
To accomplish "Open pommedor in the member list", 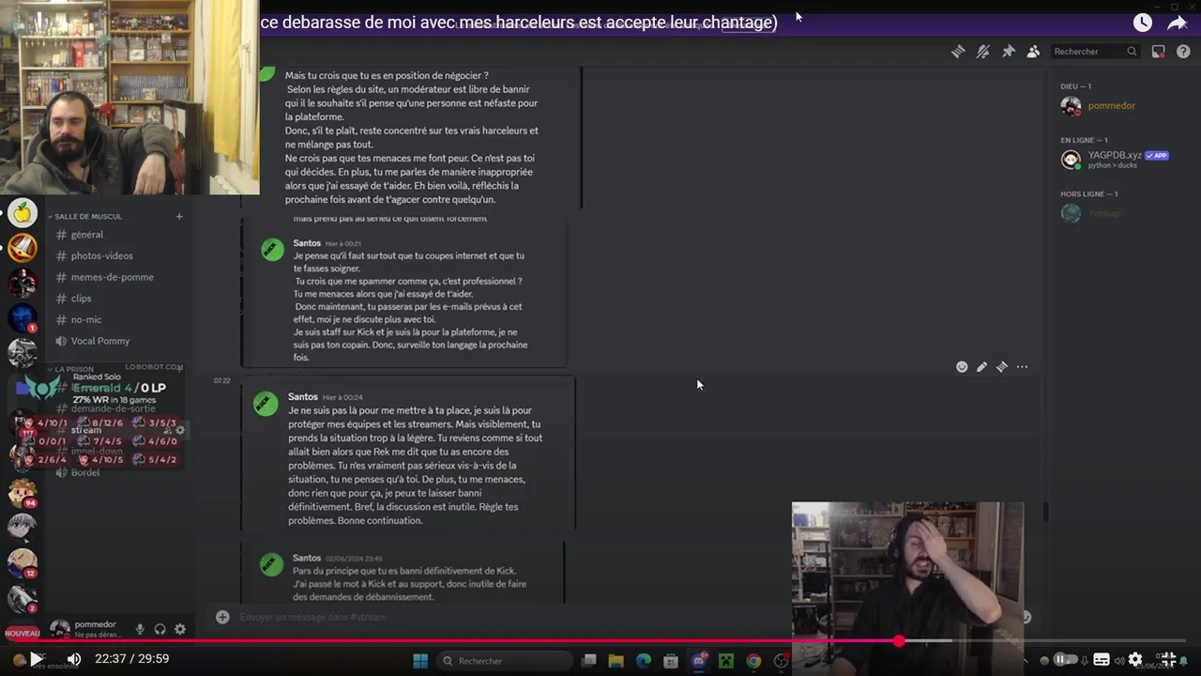I will tap(1112, 106).
